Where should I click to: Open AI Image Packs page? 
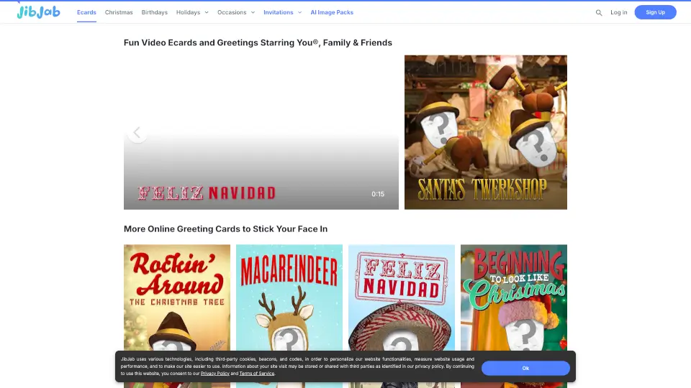[x=332, y=12]
